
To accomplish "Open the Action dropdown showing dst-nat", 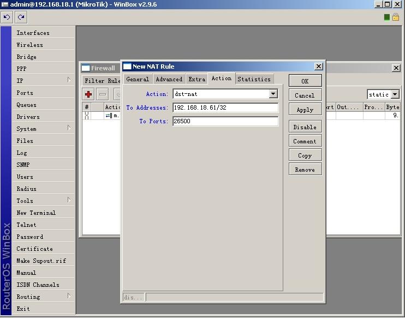I will 273,94.
